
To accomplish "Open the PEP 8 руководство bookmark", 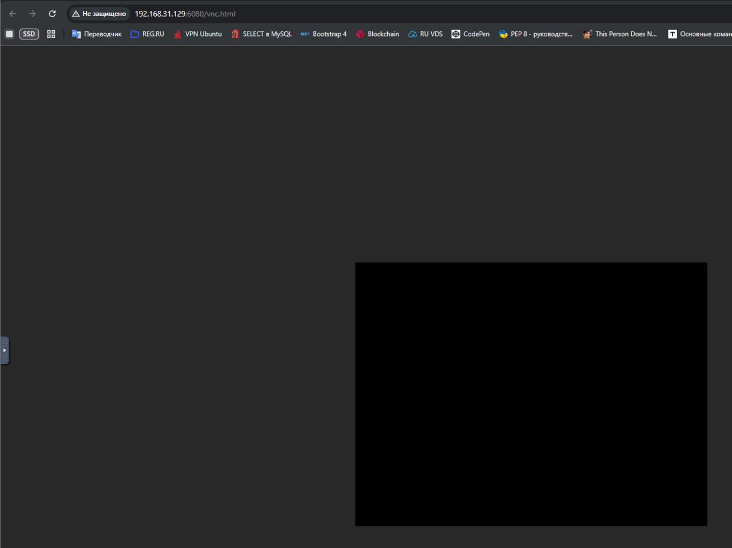I will pos(536,34).
